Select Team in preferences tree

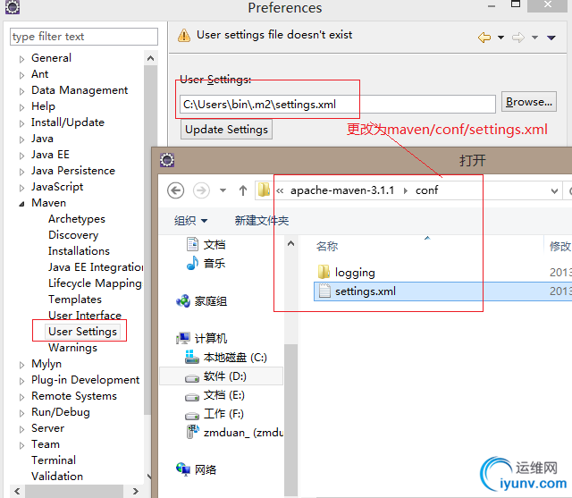(46, 444)
